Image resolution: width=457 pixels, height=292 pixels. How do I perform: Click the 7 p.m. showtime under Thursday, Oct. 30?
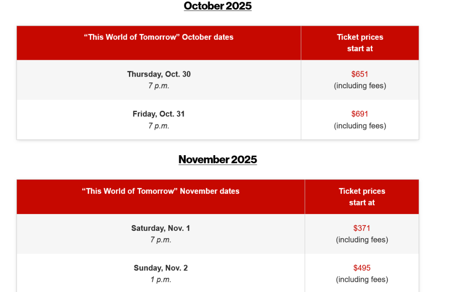tap(159, 86)
